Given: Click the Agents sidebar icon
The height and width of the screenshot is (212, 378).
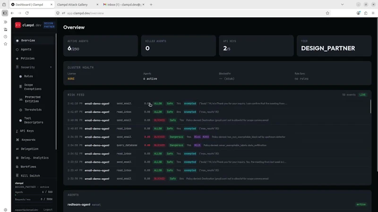Looking at the screenshot, I should click(x=17, y=49).
